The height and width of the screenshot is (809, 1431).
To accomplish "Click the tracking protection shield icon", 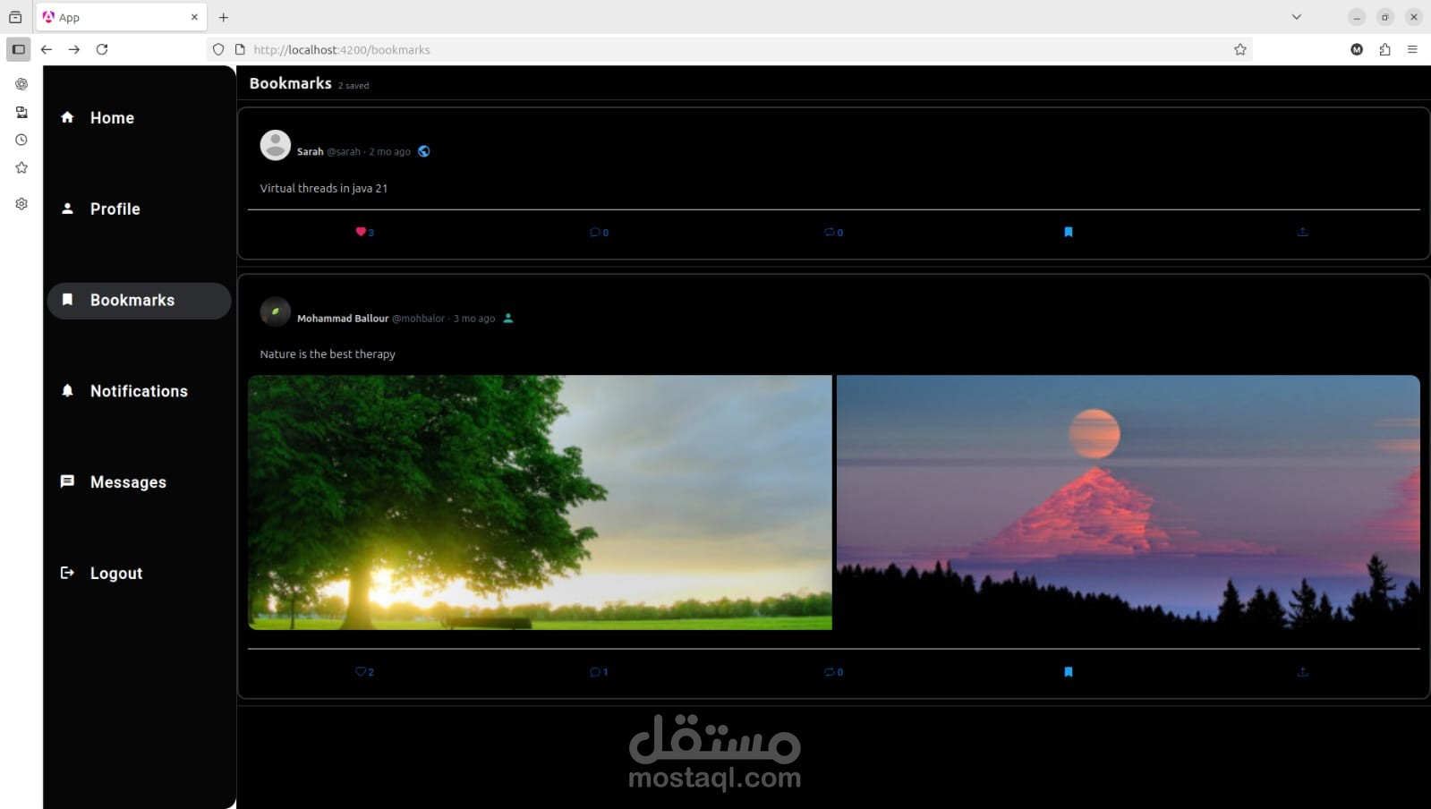I will click(x=218, y=50).
